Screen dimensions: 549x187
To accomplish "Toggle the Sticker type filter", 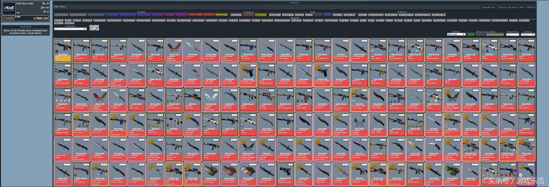I will coord(338,15).
